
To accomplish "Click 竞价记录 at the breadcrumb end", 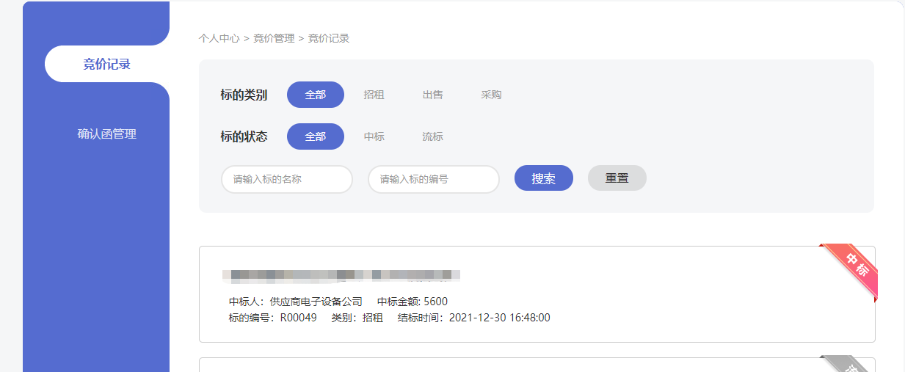I will [328, 38].
